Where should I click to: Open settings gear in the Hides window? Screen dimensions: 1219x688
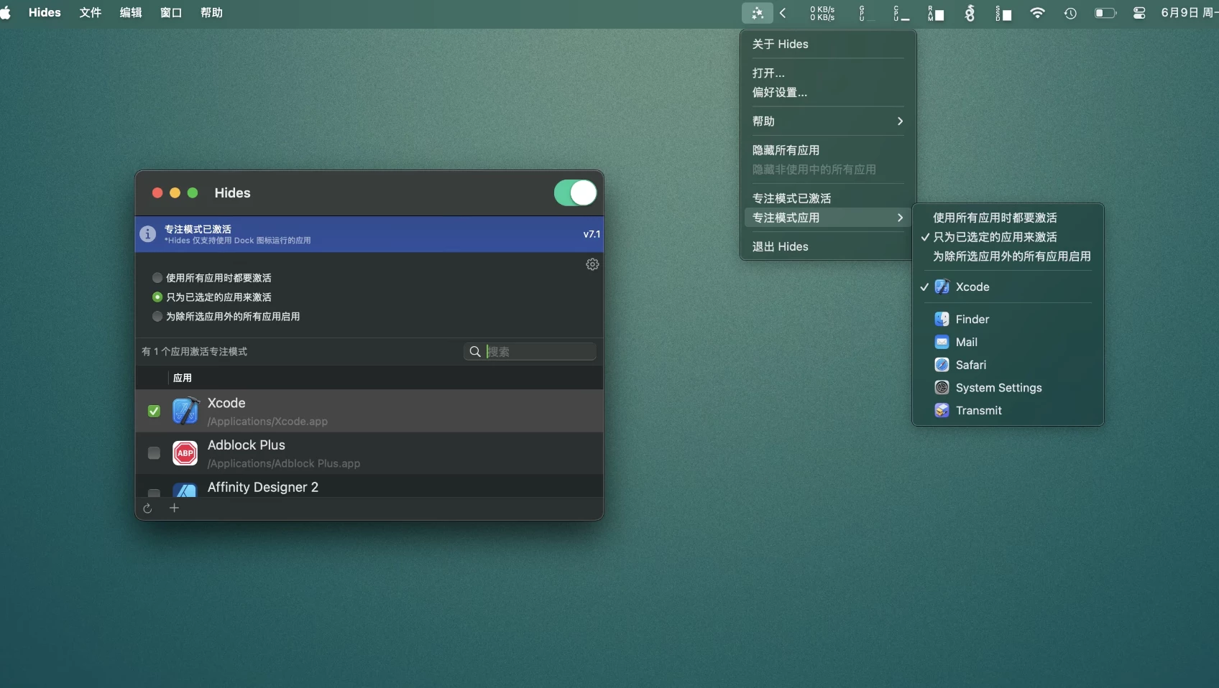pyautogui.click(x=592, y=264)
